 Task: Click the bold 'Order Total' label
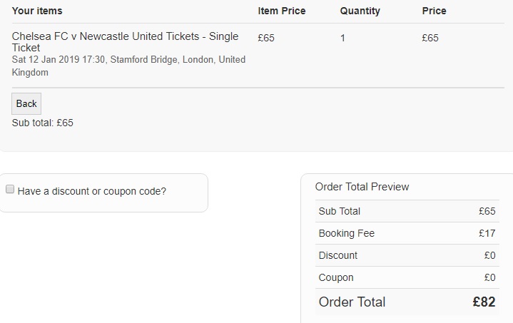(352, 302)
